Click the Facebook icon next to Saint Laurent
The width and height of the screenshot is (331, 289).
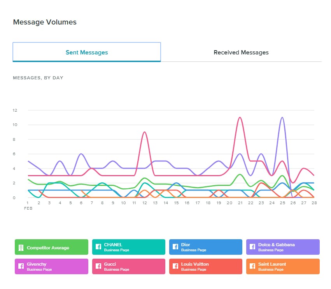tap(252, 266)
